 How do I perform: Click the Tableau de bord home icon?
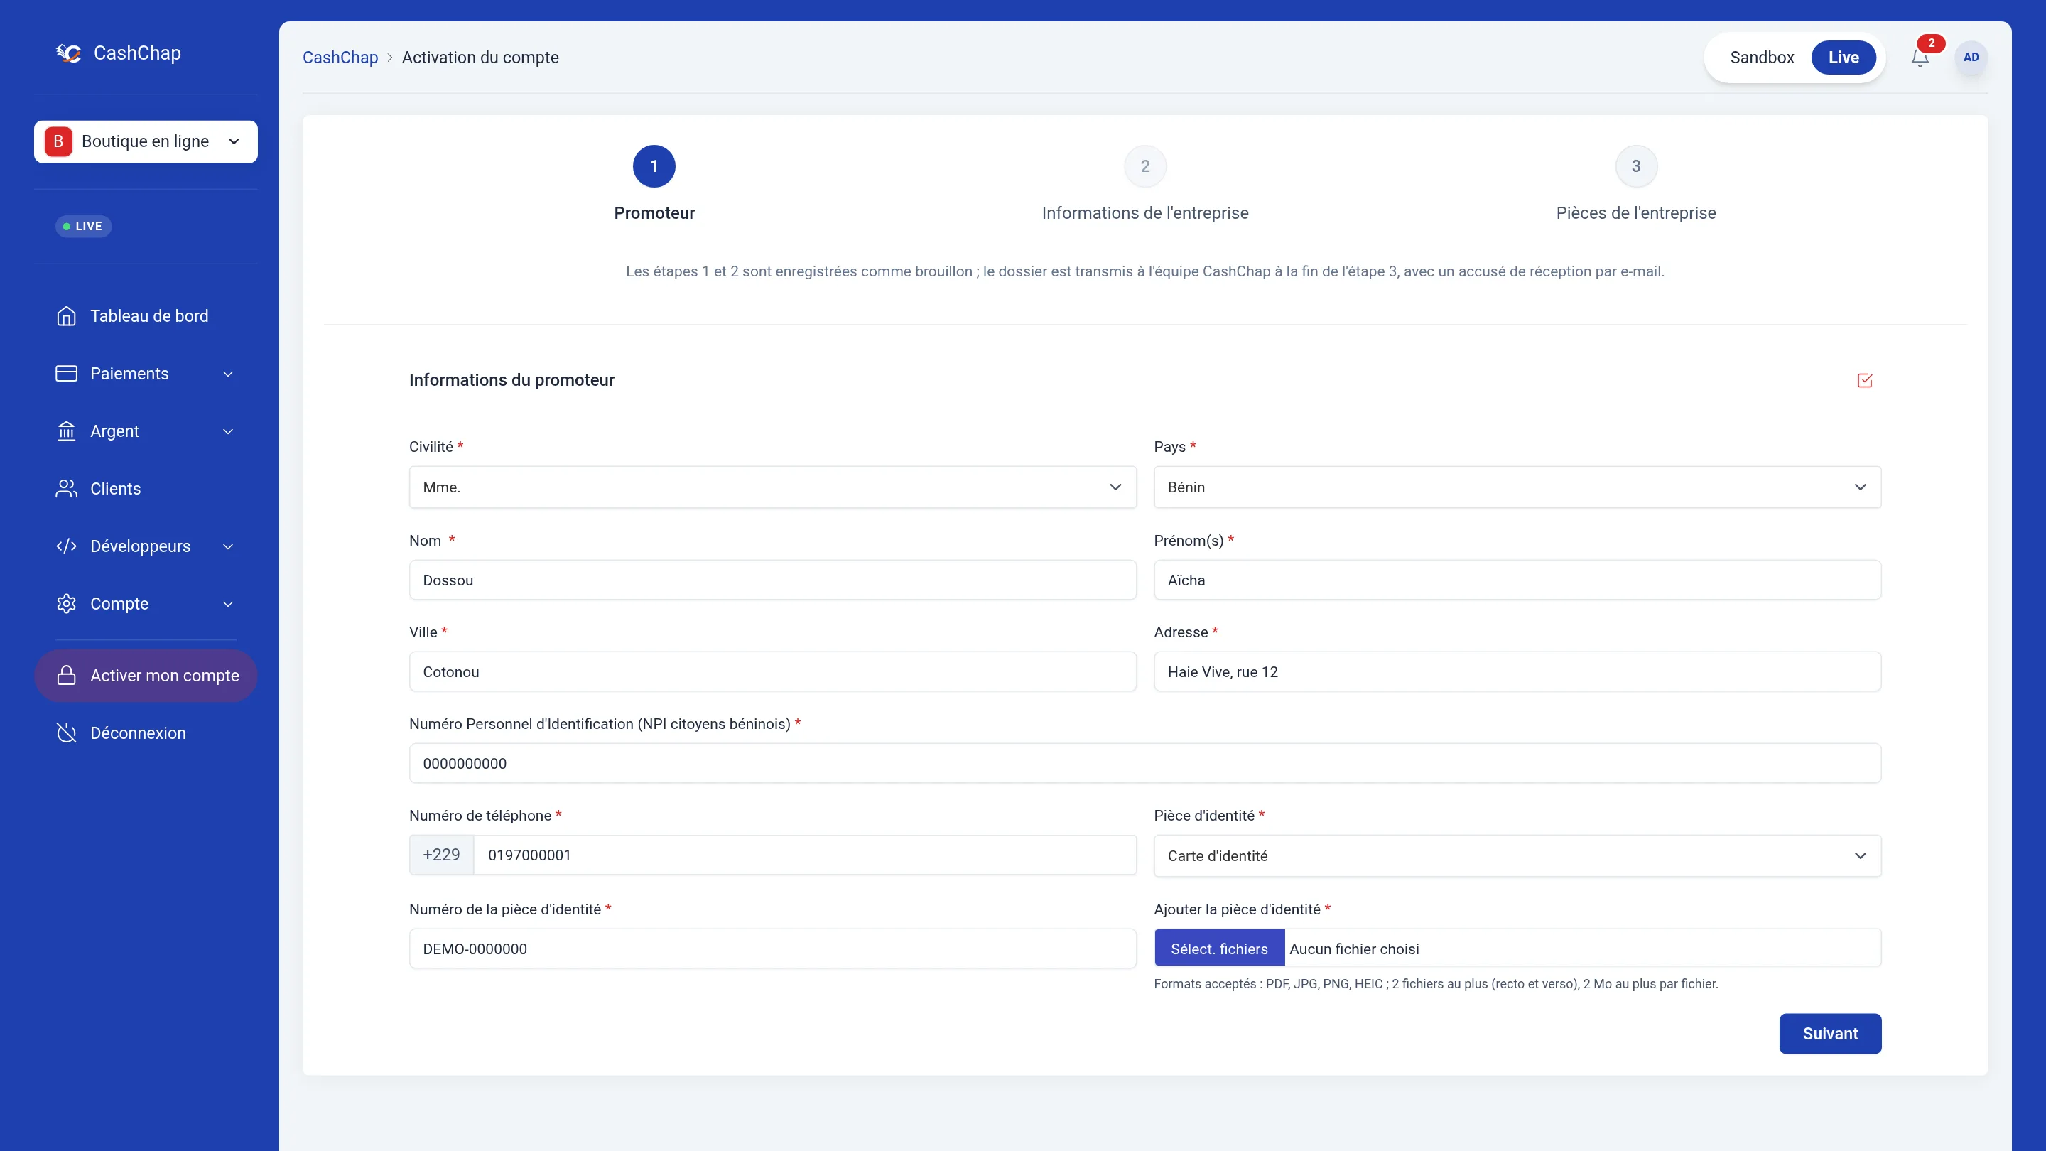click(67, 316)
